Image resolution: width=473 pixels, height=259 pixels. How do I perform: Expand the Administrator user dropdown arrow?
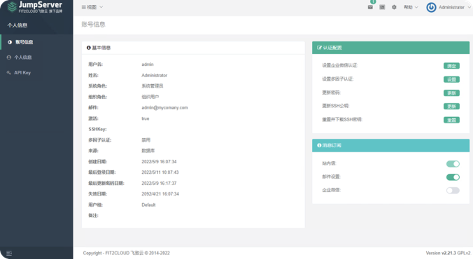click(x=469, y=7)
